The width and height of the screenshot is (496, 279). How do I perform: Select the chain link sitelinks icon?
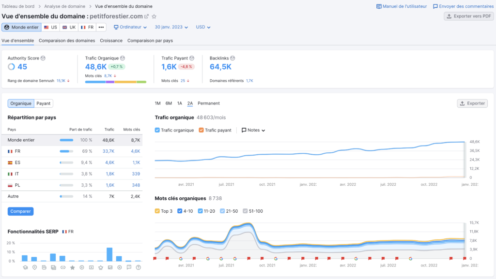63,267
